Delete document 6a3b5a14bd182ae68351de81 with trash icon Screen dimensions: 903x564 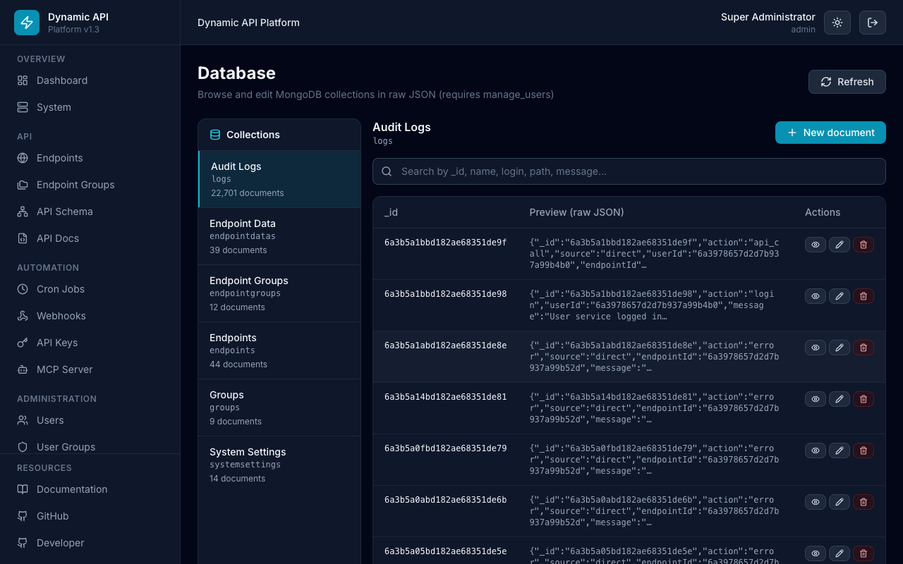pos(863,399)
